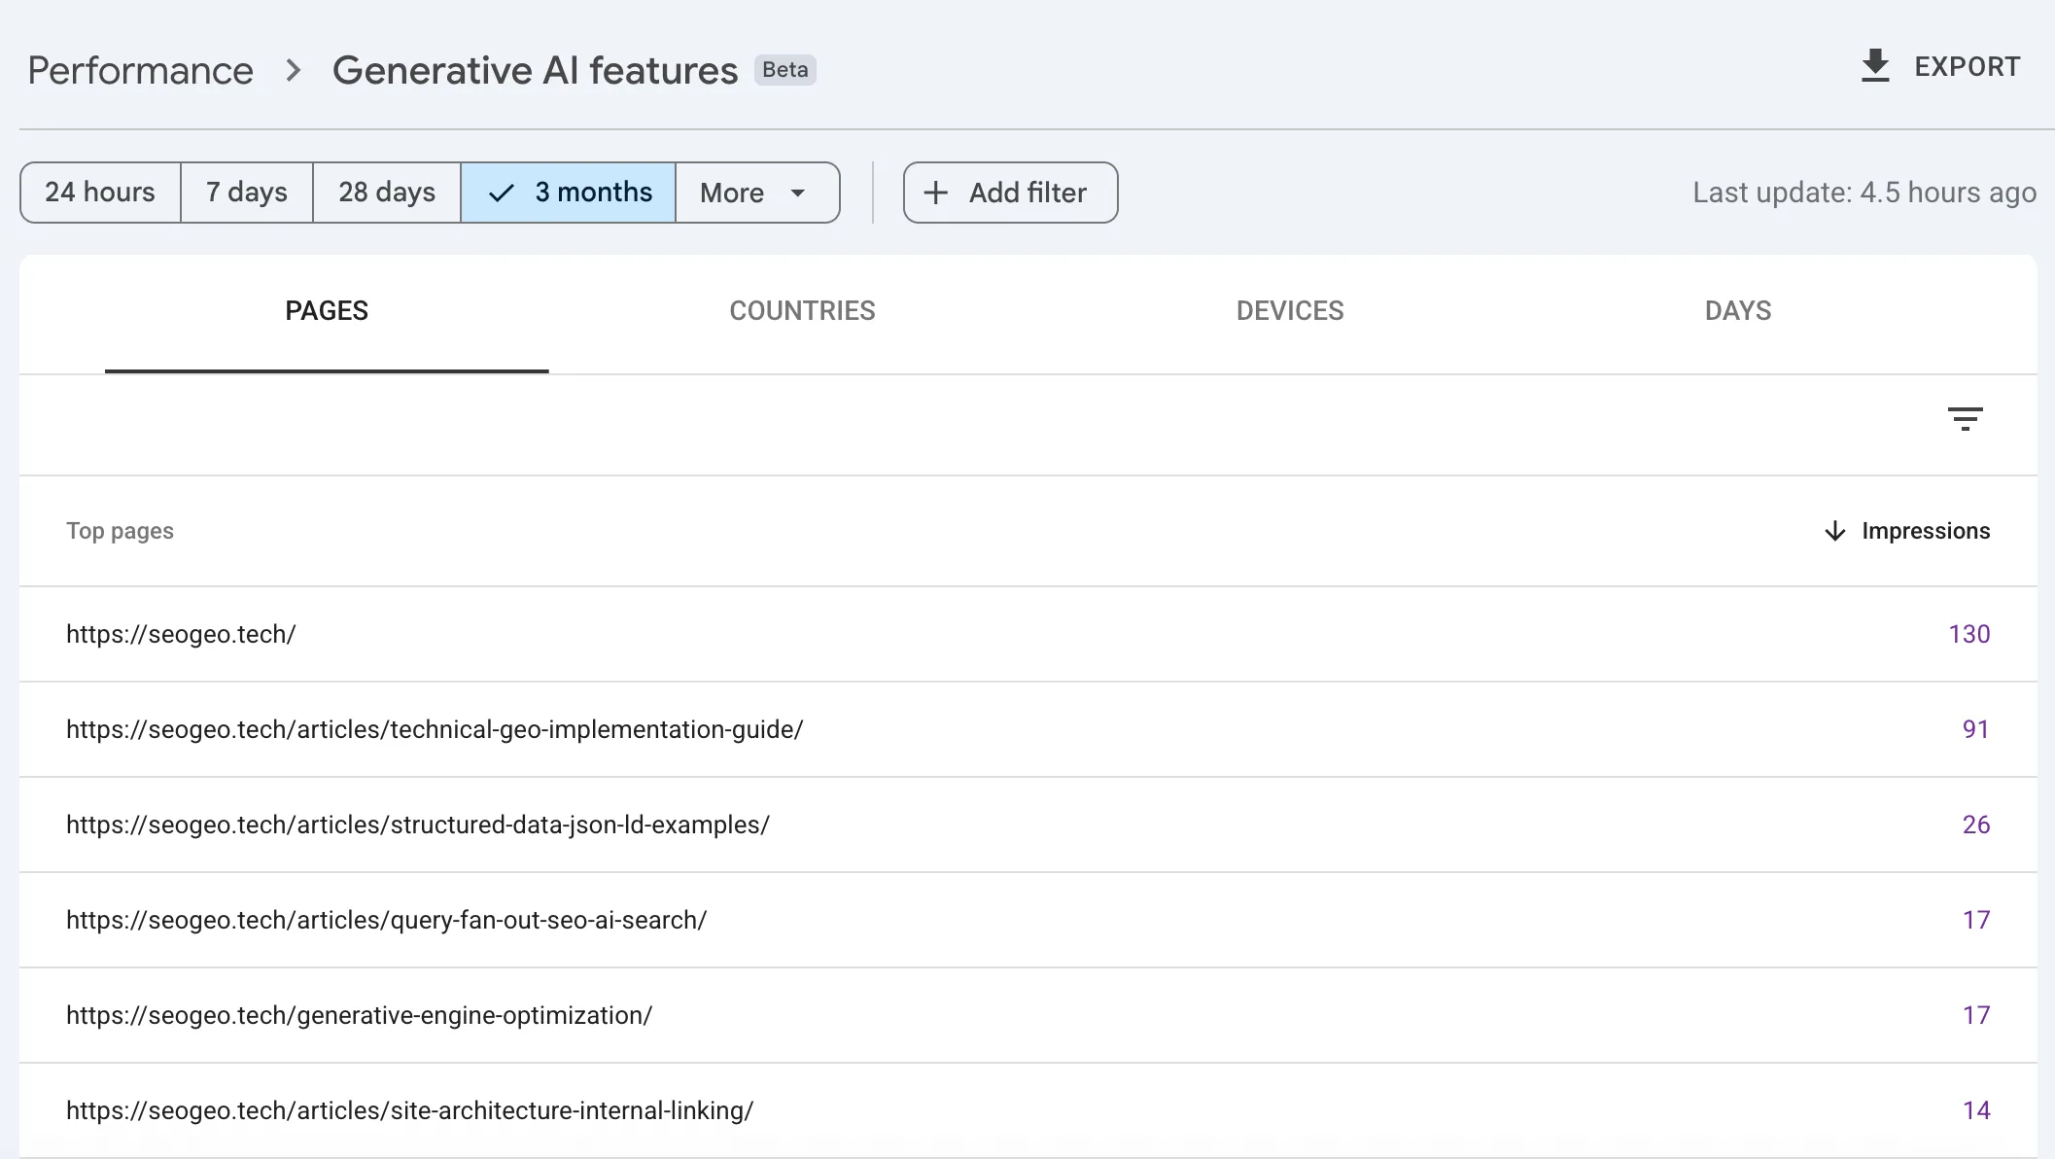Click the 14 impressions value

coord(1976,1110)
